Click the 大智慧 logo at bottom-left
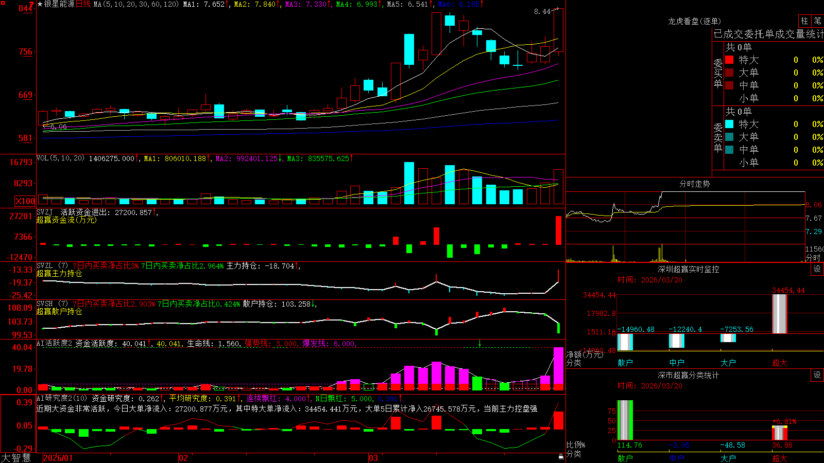Viewport: 824px width, 463px height. point(16,458)
